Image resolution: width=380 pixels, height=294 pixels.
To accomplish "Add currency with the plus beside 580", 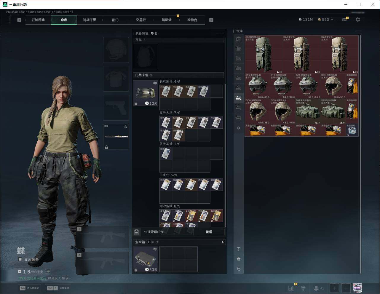I will [332, 20].
